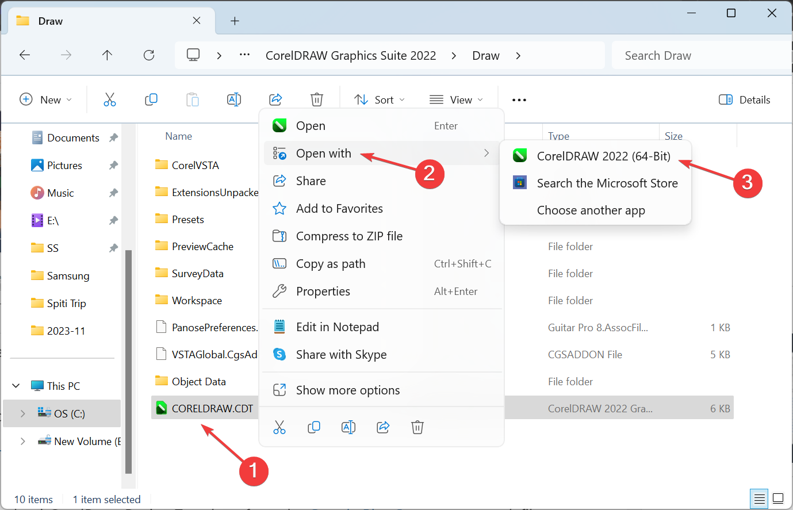The height and width of the screenshot is (510, 793).
Task: Close the Draw tab
Action: click(x=197, y=21)
